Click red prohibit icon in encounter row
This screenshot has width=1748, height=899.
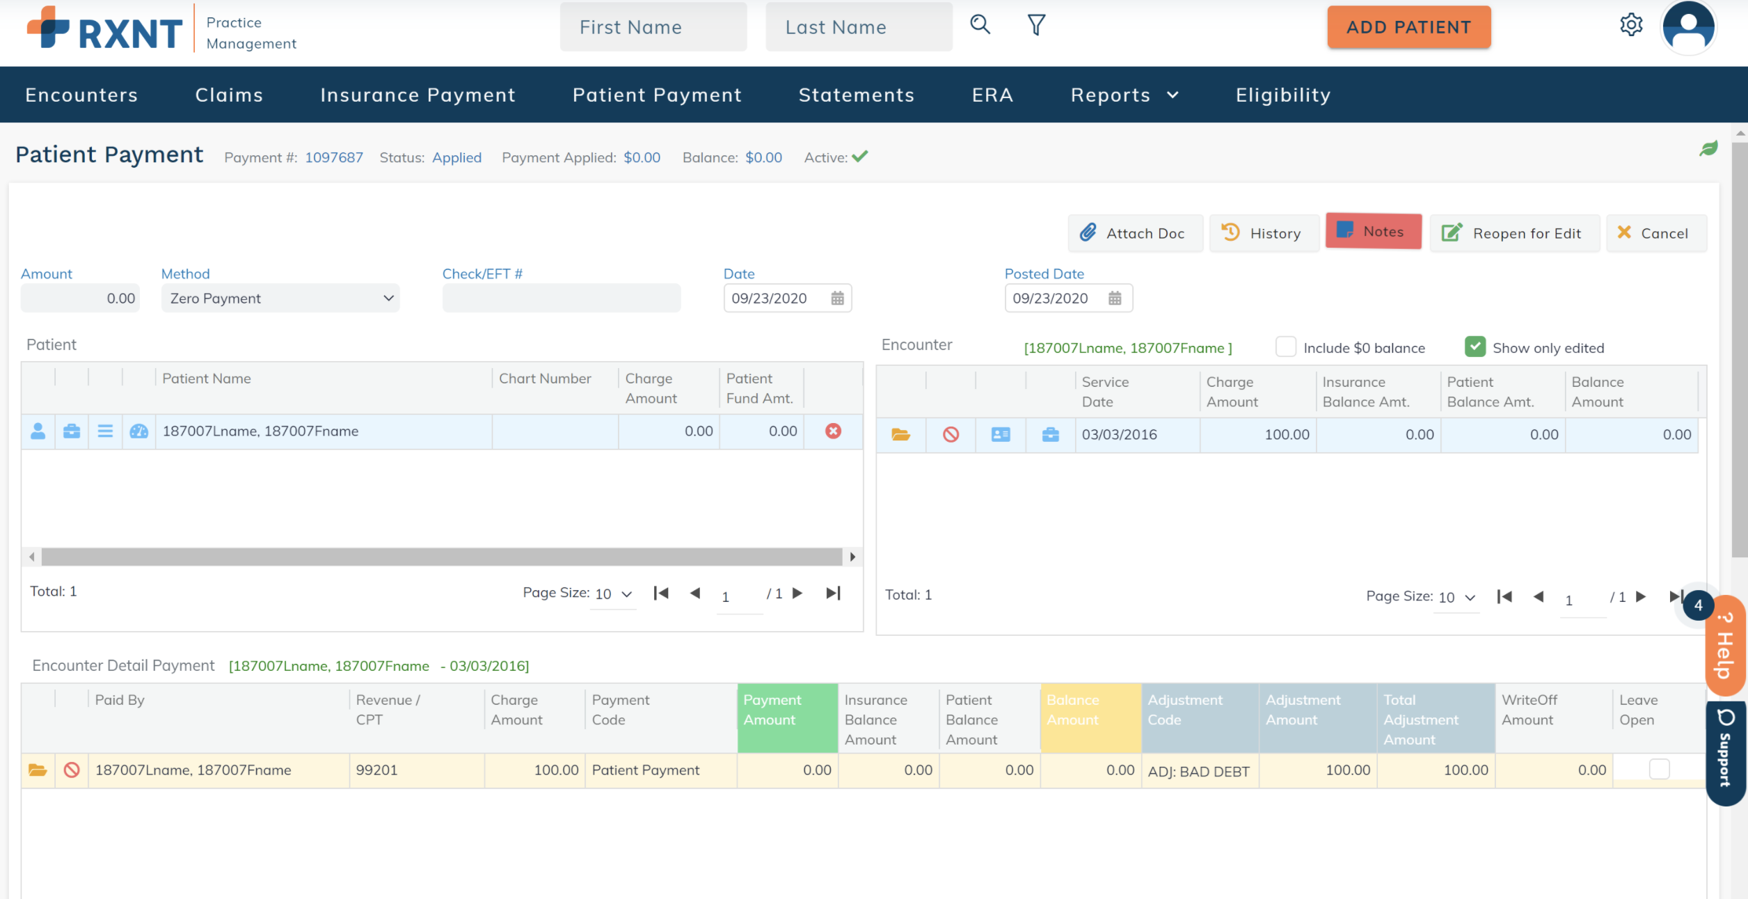[951, 435]
